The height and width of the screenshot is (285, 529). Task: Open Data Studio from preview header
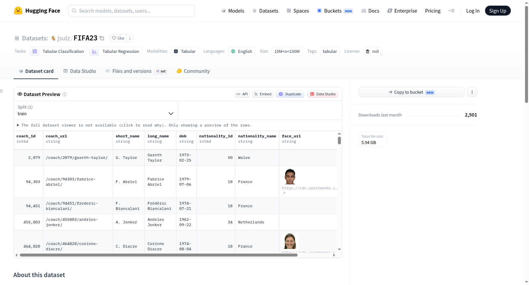point(323,94)
